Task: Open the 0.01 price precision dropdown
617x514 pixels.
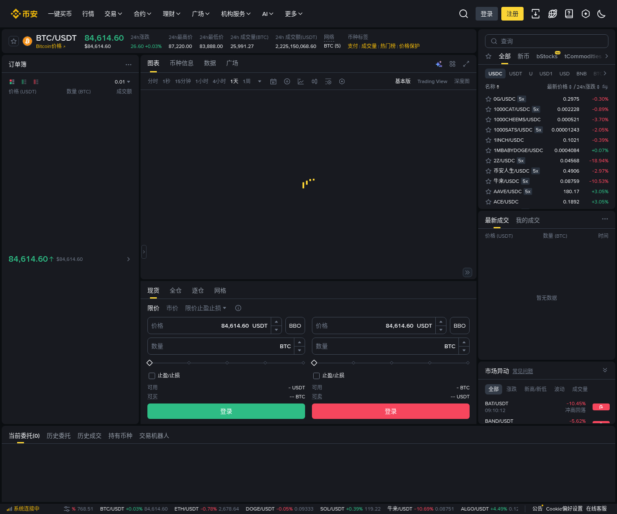Action: click(123, 82)
